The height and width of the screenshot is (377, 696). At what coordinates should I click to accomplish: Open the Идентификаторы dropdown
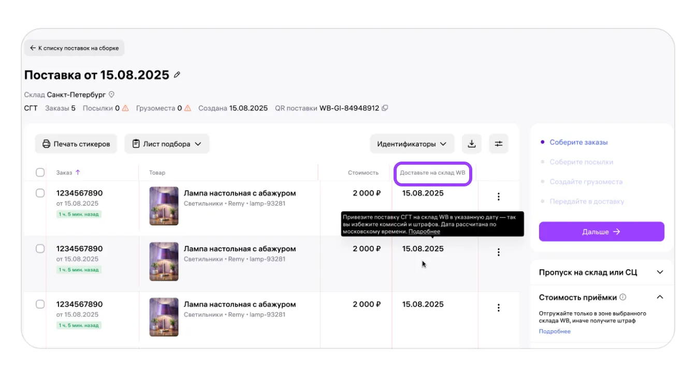[x=412, y=144]
